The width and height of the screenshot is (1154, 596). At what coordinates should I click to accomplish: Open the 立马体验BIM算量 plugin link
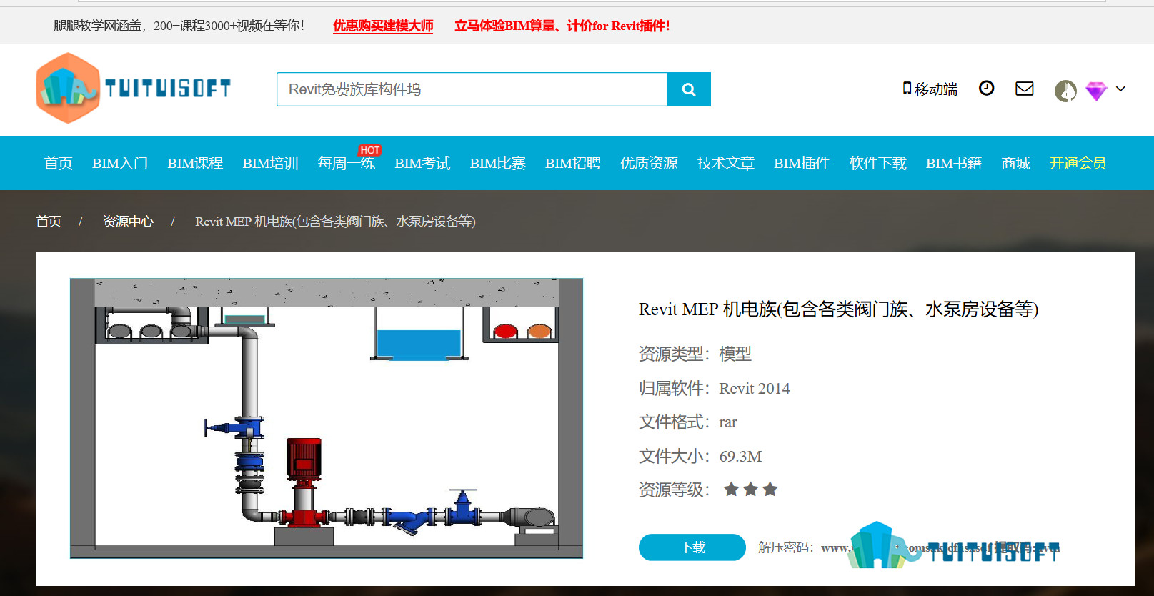tap(562, 26)
